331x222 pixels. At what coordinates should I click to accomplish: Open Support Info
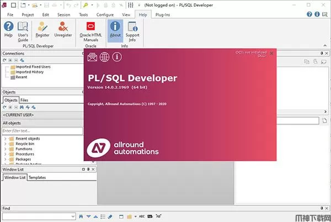(x=132, y=31)
